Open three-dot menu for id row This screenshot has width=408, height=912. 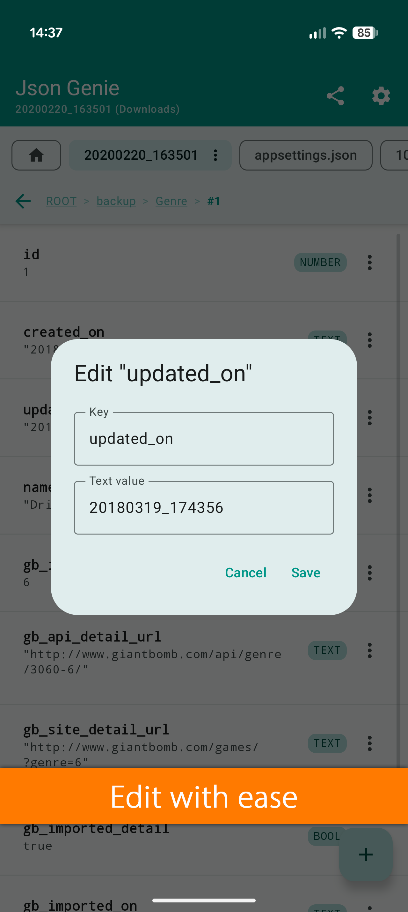tap(369, 262)
